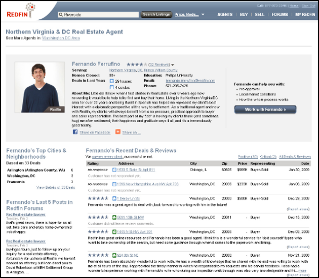Open View Details of 33 Deals link
319x278 pixels.
tap(55, 187)
